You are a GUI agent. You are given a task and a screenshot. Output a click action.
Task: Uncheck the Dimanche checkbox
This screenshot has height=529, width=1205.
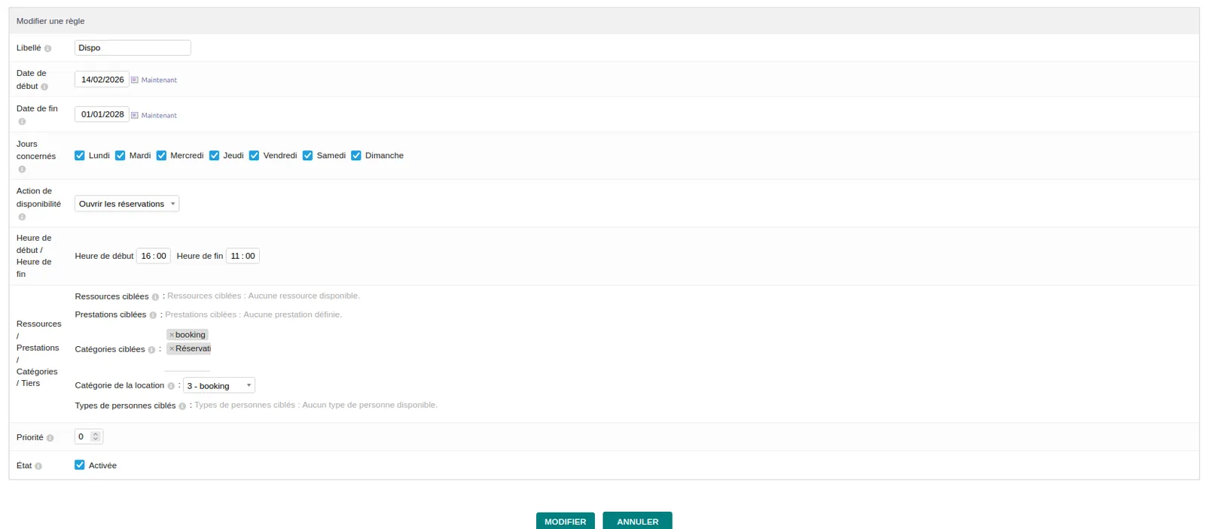356,156
